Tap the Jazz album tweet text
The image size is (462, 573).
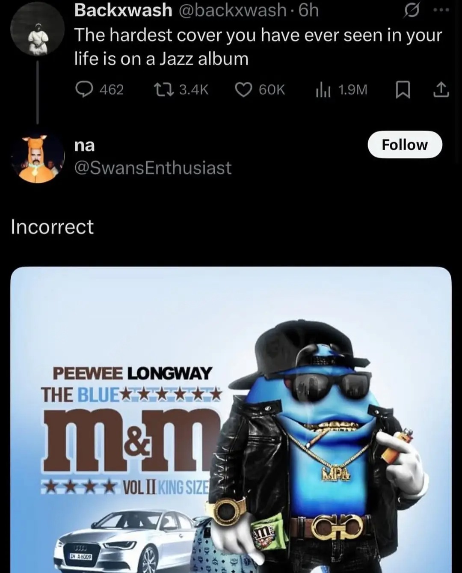[x=258, y=47]
